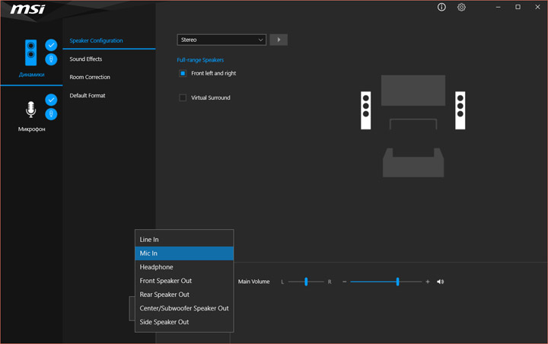The height and width of the screenshot is (344, 548).
Task: Click the checkmark badge next to Микрофон
Action: [x=51, y=100]
